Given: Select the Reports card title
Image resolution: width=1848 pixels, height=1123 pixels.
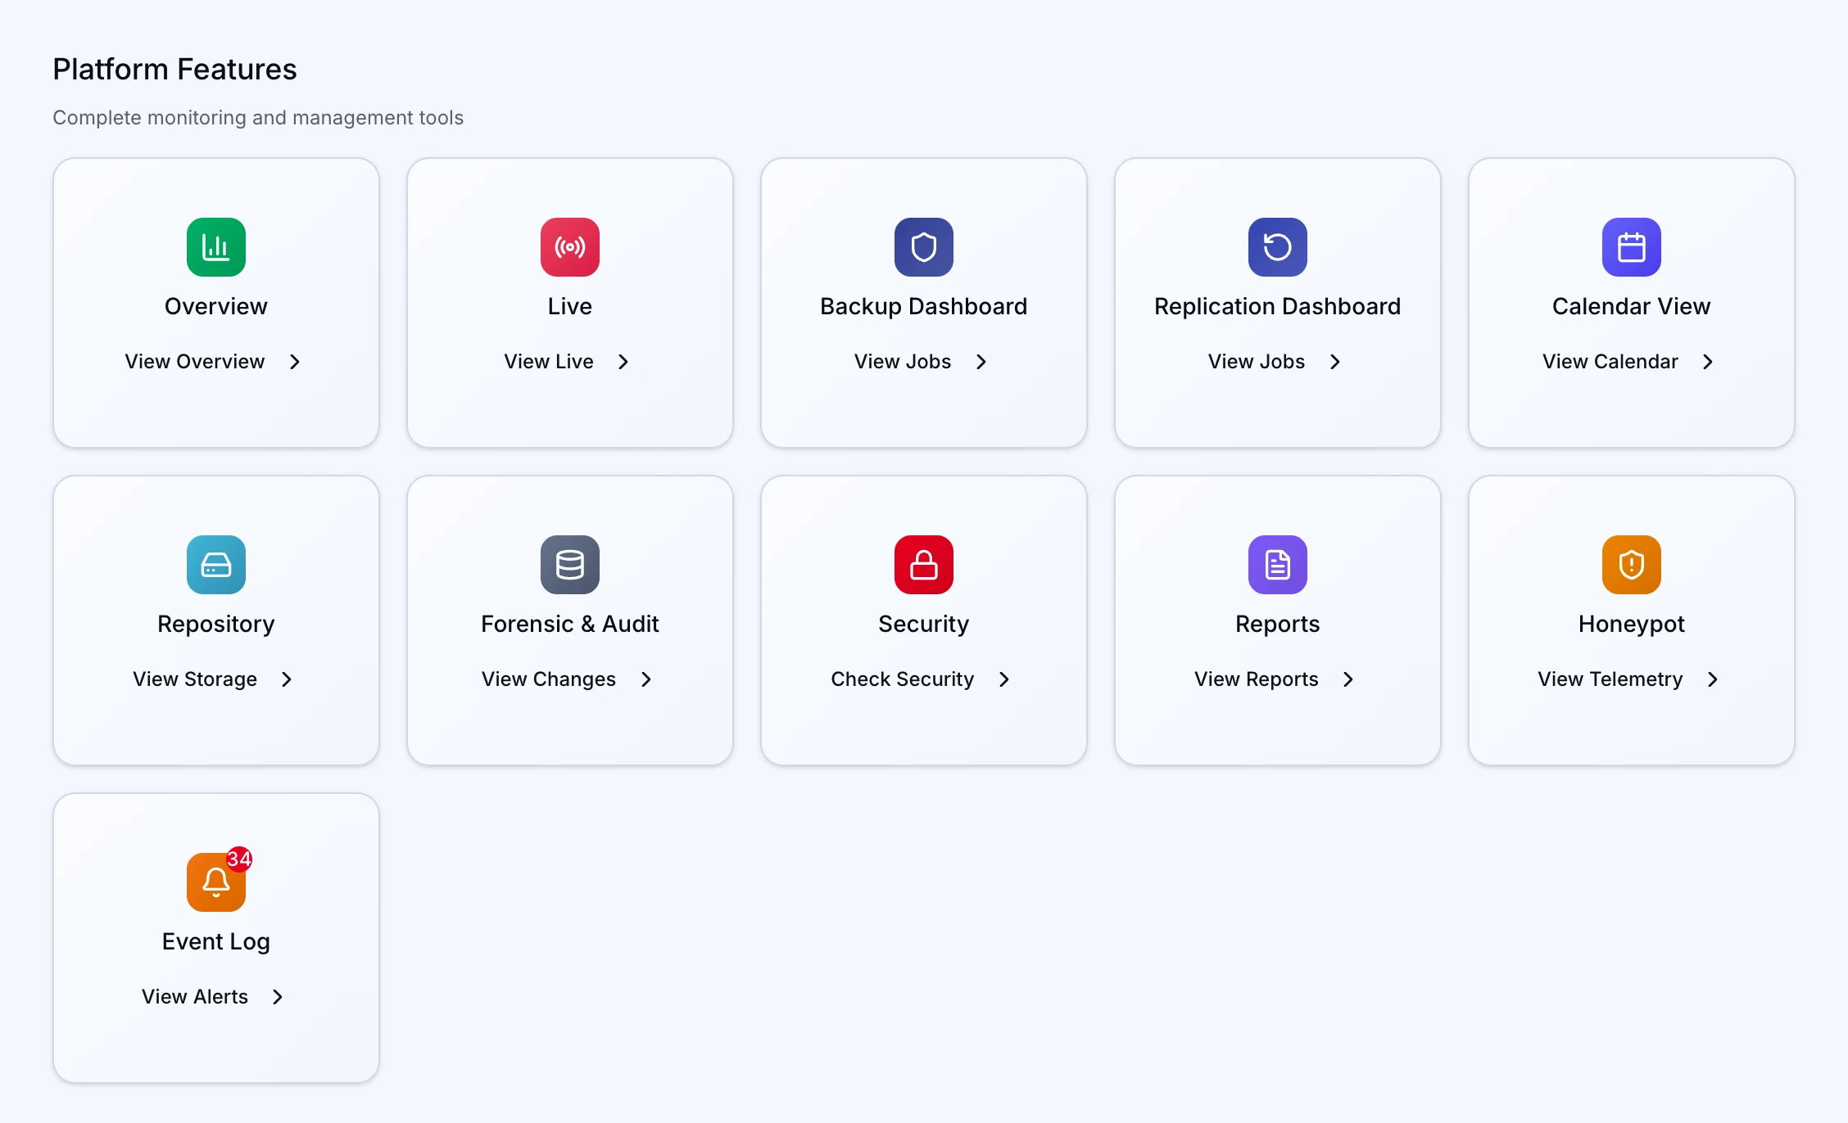Looking at the screenshot, I should point(1278,624).
